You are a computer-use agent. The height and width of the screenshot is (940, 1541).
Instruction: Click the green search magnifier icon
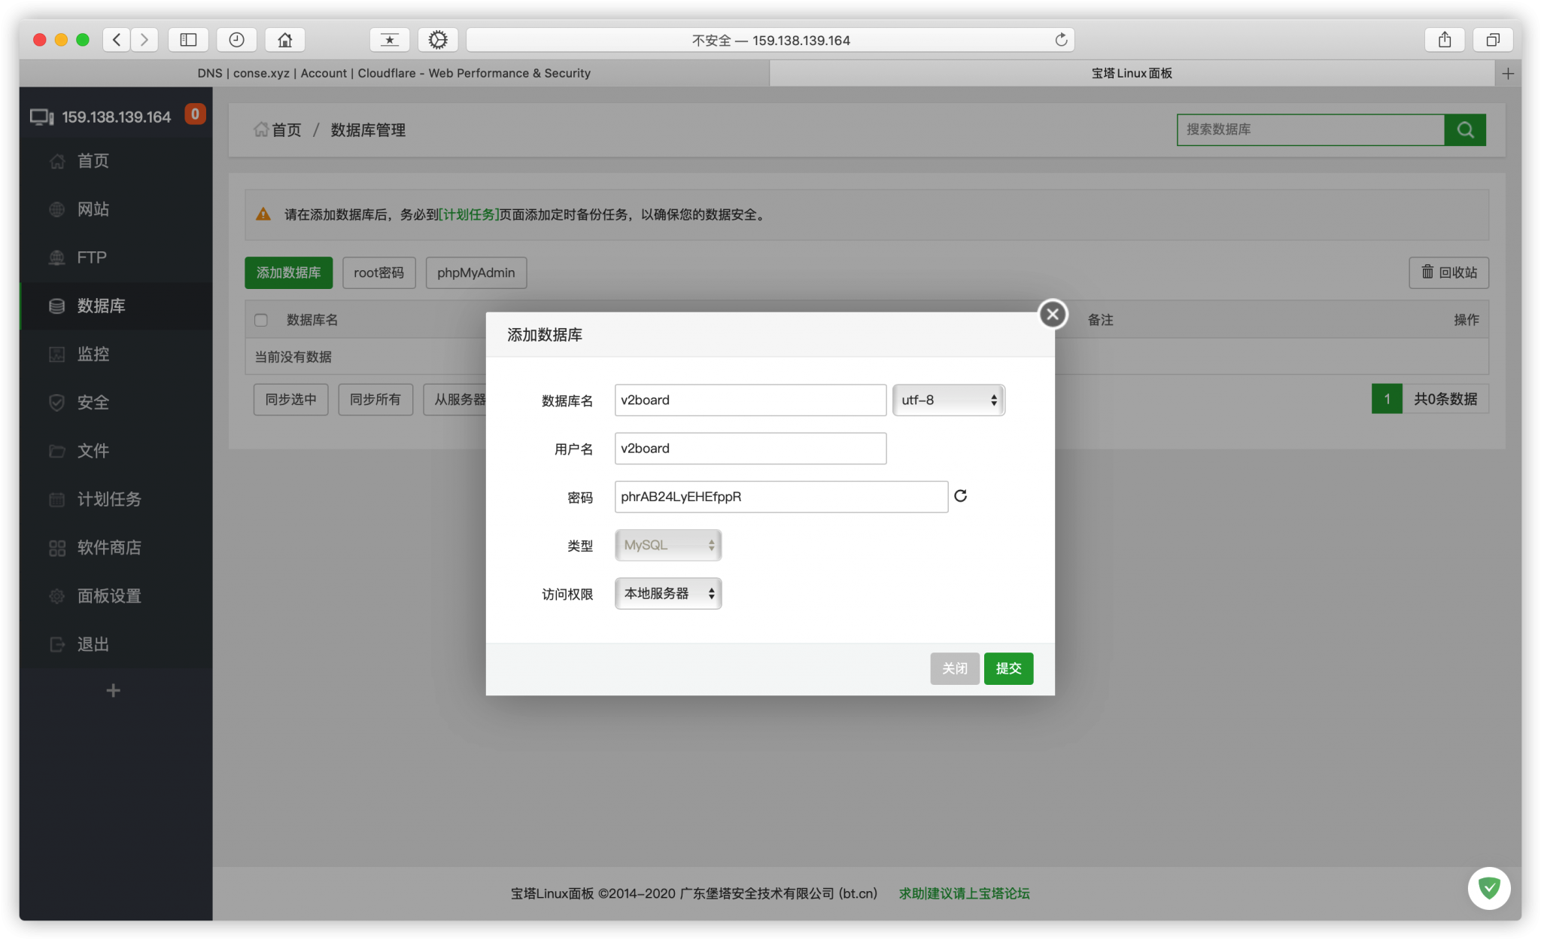(x=1464, y=129)
